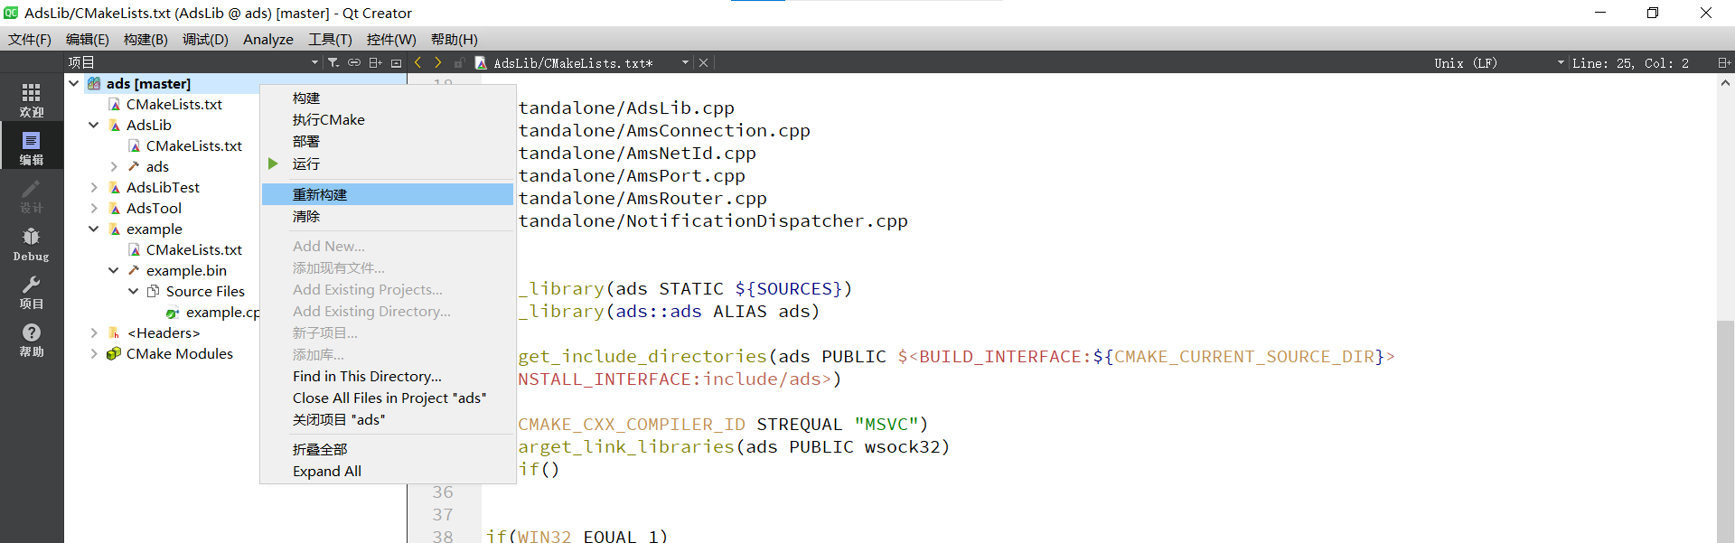The width and height of the screenshot is (1735, 543).
Task: Open the Projects (项目) wrench mode
Action: click(x=31, y=292)
